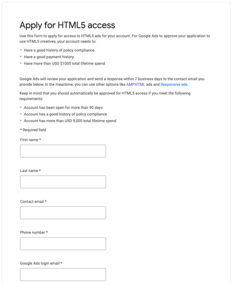Open the AMPHTML link

click(x=136, y=84)
